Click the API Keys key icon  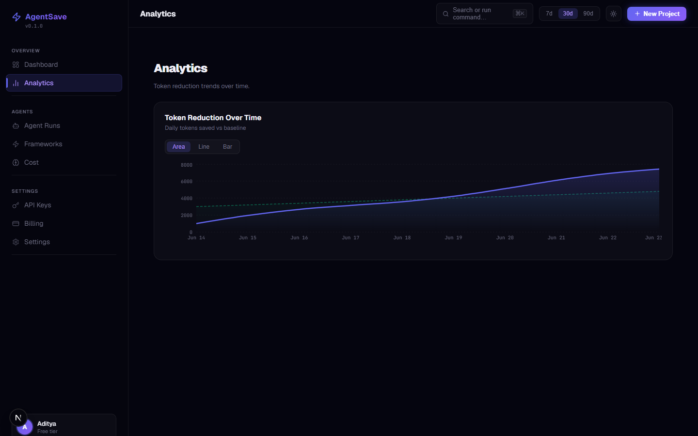coord(16,205)
